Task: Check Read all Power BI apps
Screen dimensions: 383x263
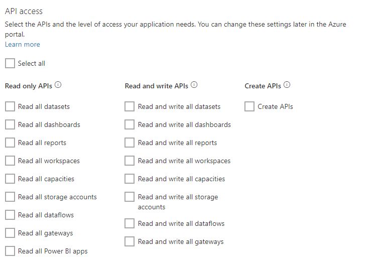Action: [x=10, y=251]
